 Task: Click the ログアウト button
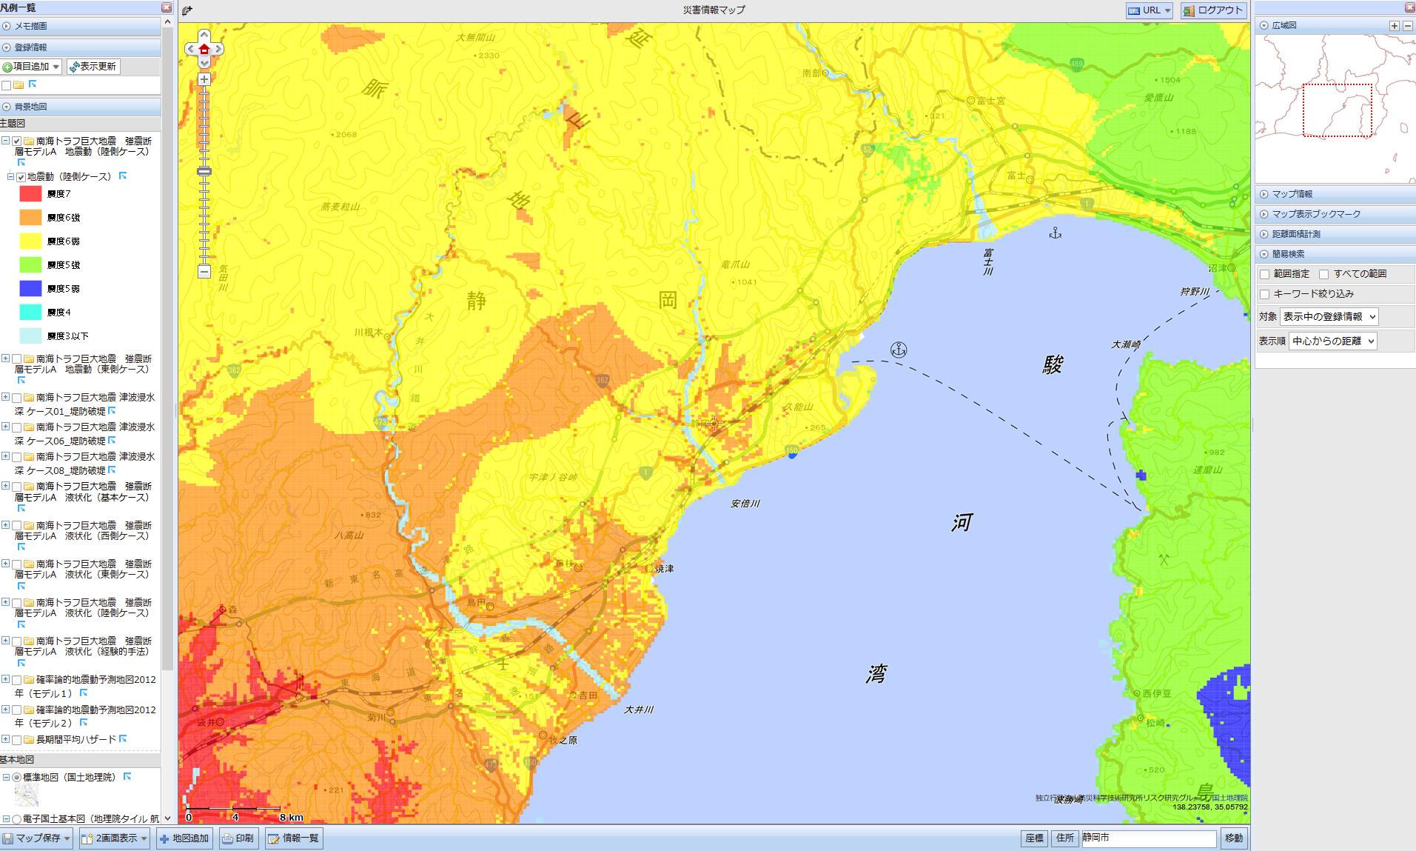[x=1213, y=10]
